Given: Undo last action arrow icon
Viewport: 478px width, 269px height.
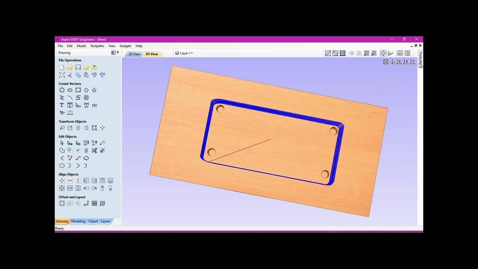Looking at the screenshot, I should pos(94,75).
